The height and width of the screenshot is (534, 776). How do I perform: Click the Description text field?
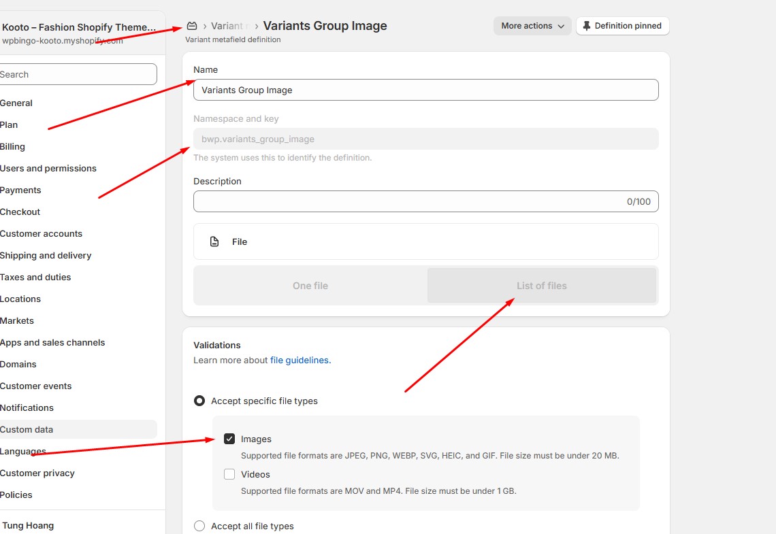[408, 201]
